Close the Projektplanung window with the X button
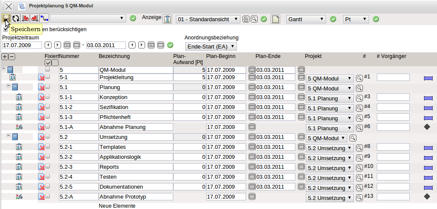The height and width of the screenshot is (209, 437). tap(9, 6)
